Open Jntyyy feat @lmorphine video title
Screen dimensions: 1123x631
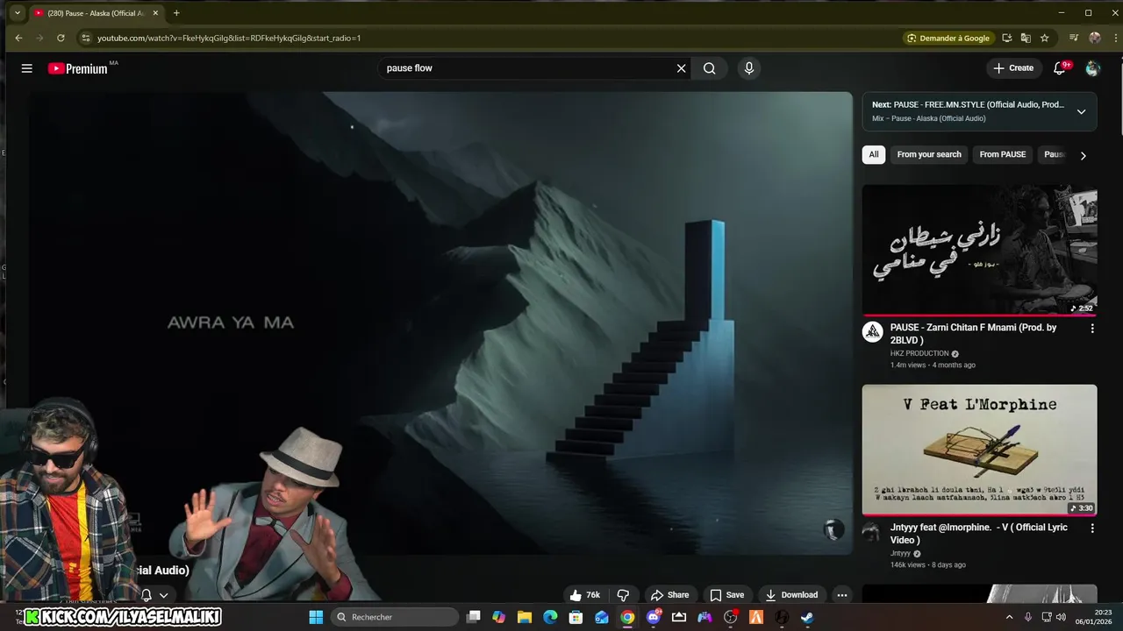pos(979,534)
